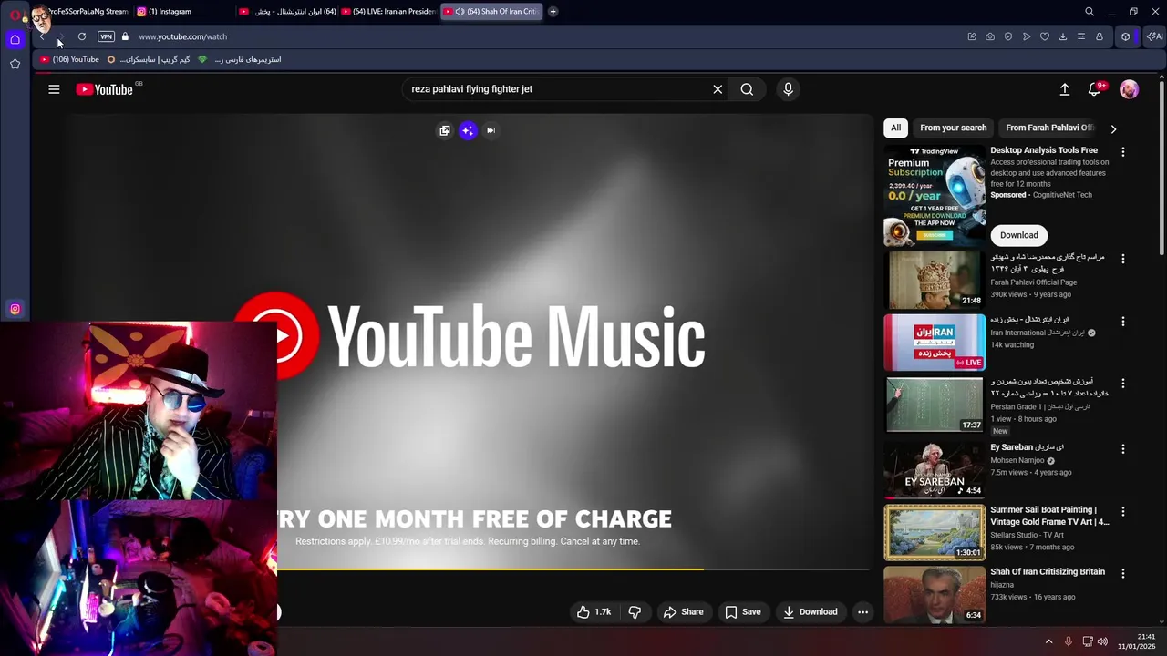Click the purple sparkle icon above video

[468, 130]
